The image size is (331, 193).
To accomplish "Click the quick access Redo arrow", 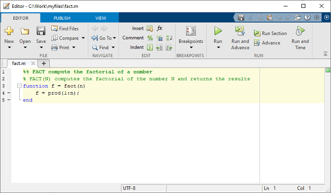I will pyautogui.click(x=288, y=18).
